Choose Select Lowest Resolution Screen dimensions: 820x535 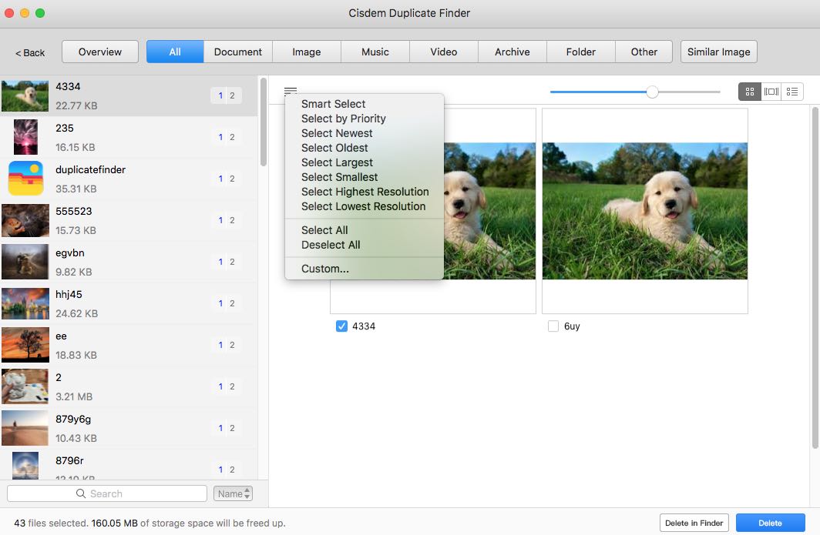click(x=363, y=206)
